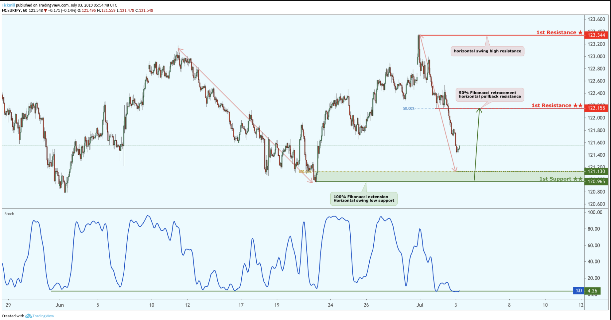Screen dimensions: 611x320
Task: Click the 123.344 resistance price tag
Action: click(x=596, y=35)
